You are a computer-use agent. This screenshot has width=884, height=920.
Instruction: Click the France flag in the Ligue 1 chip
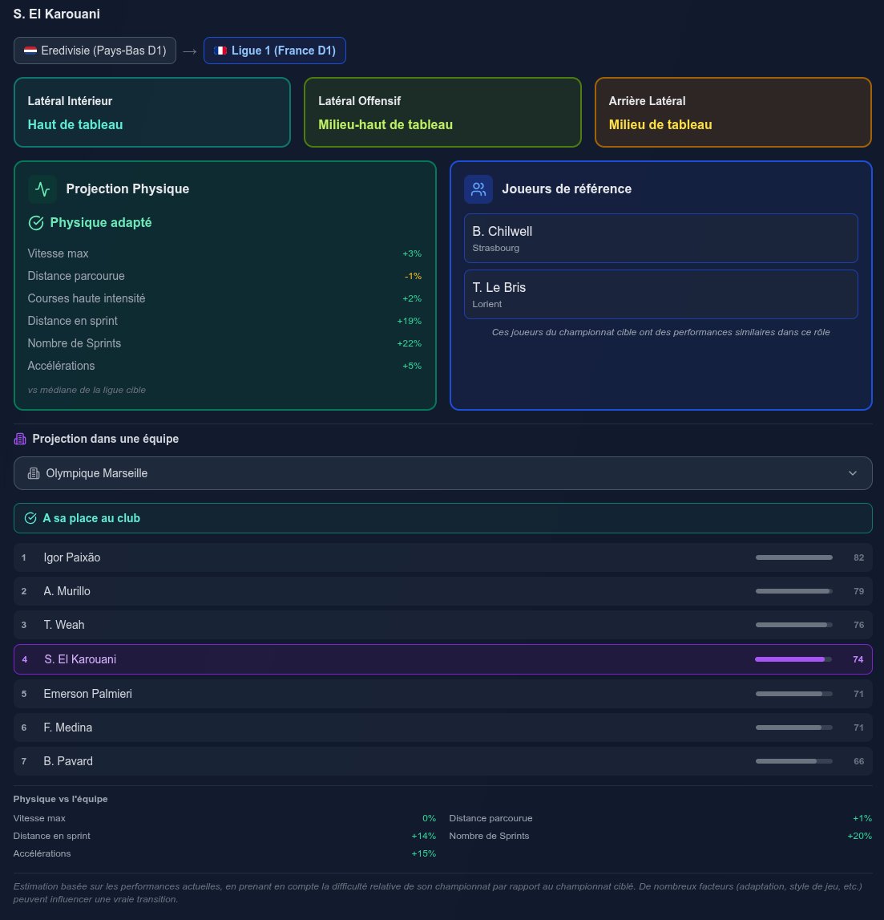tap(220, 51)
